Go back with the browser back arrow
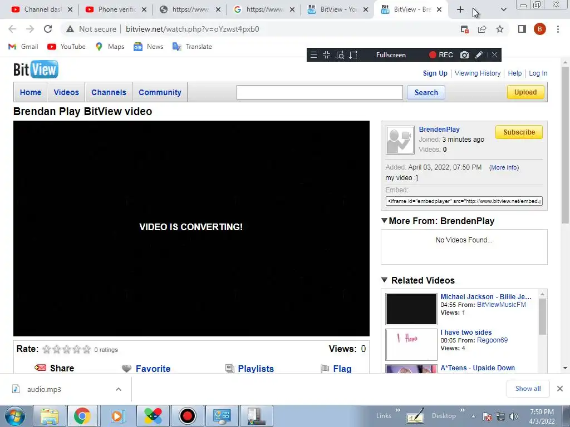This screenshot has height=427, width=570. (12, 29)
